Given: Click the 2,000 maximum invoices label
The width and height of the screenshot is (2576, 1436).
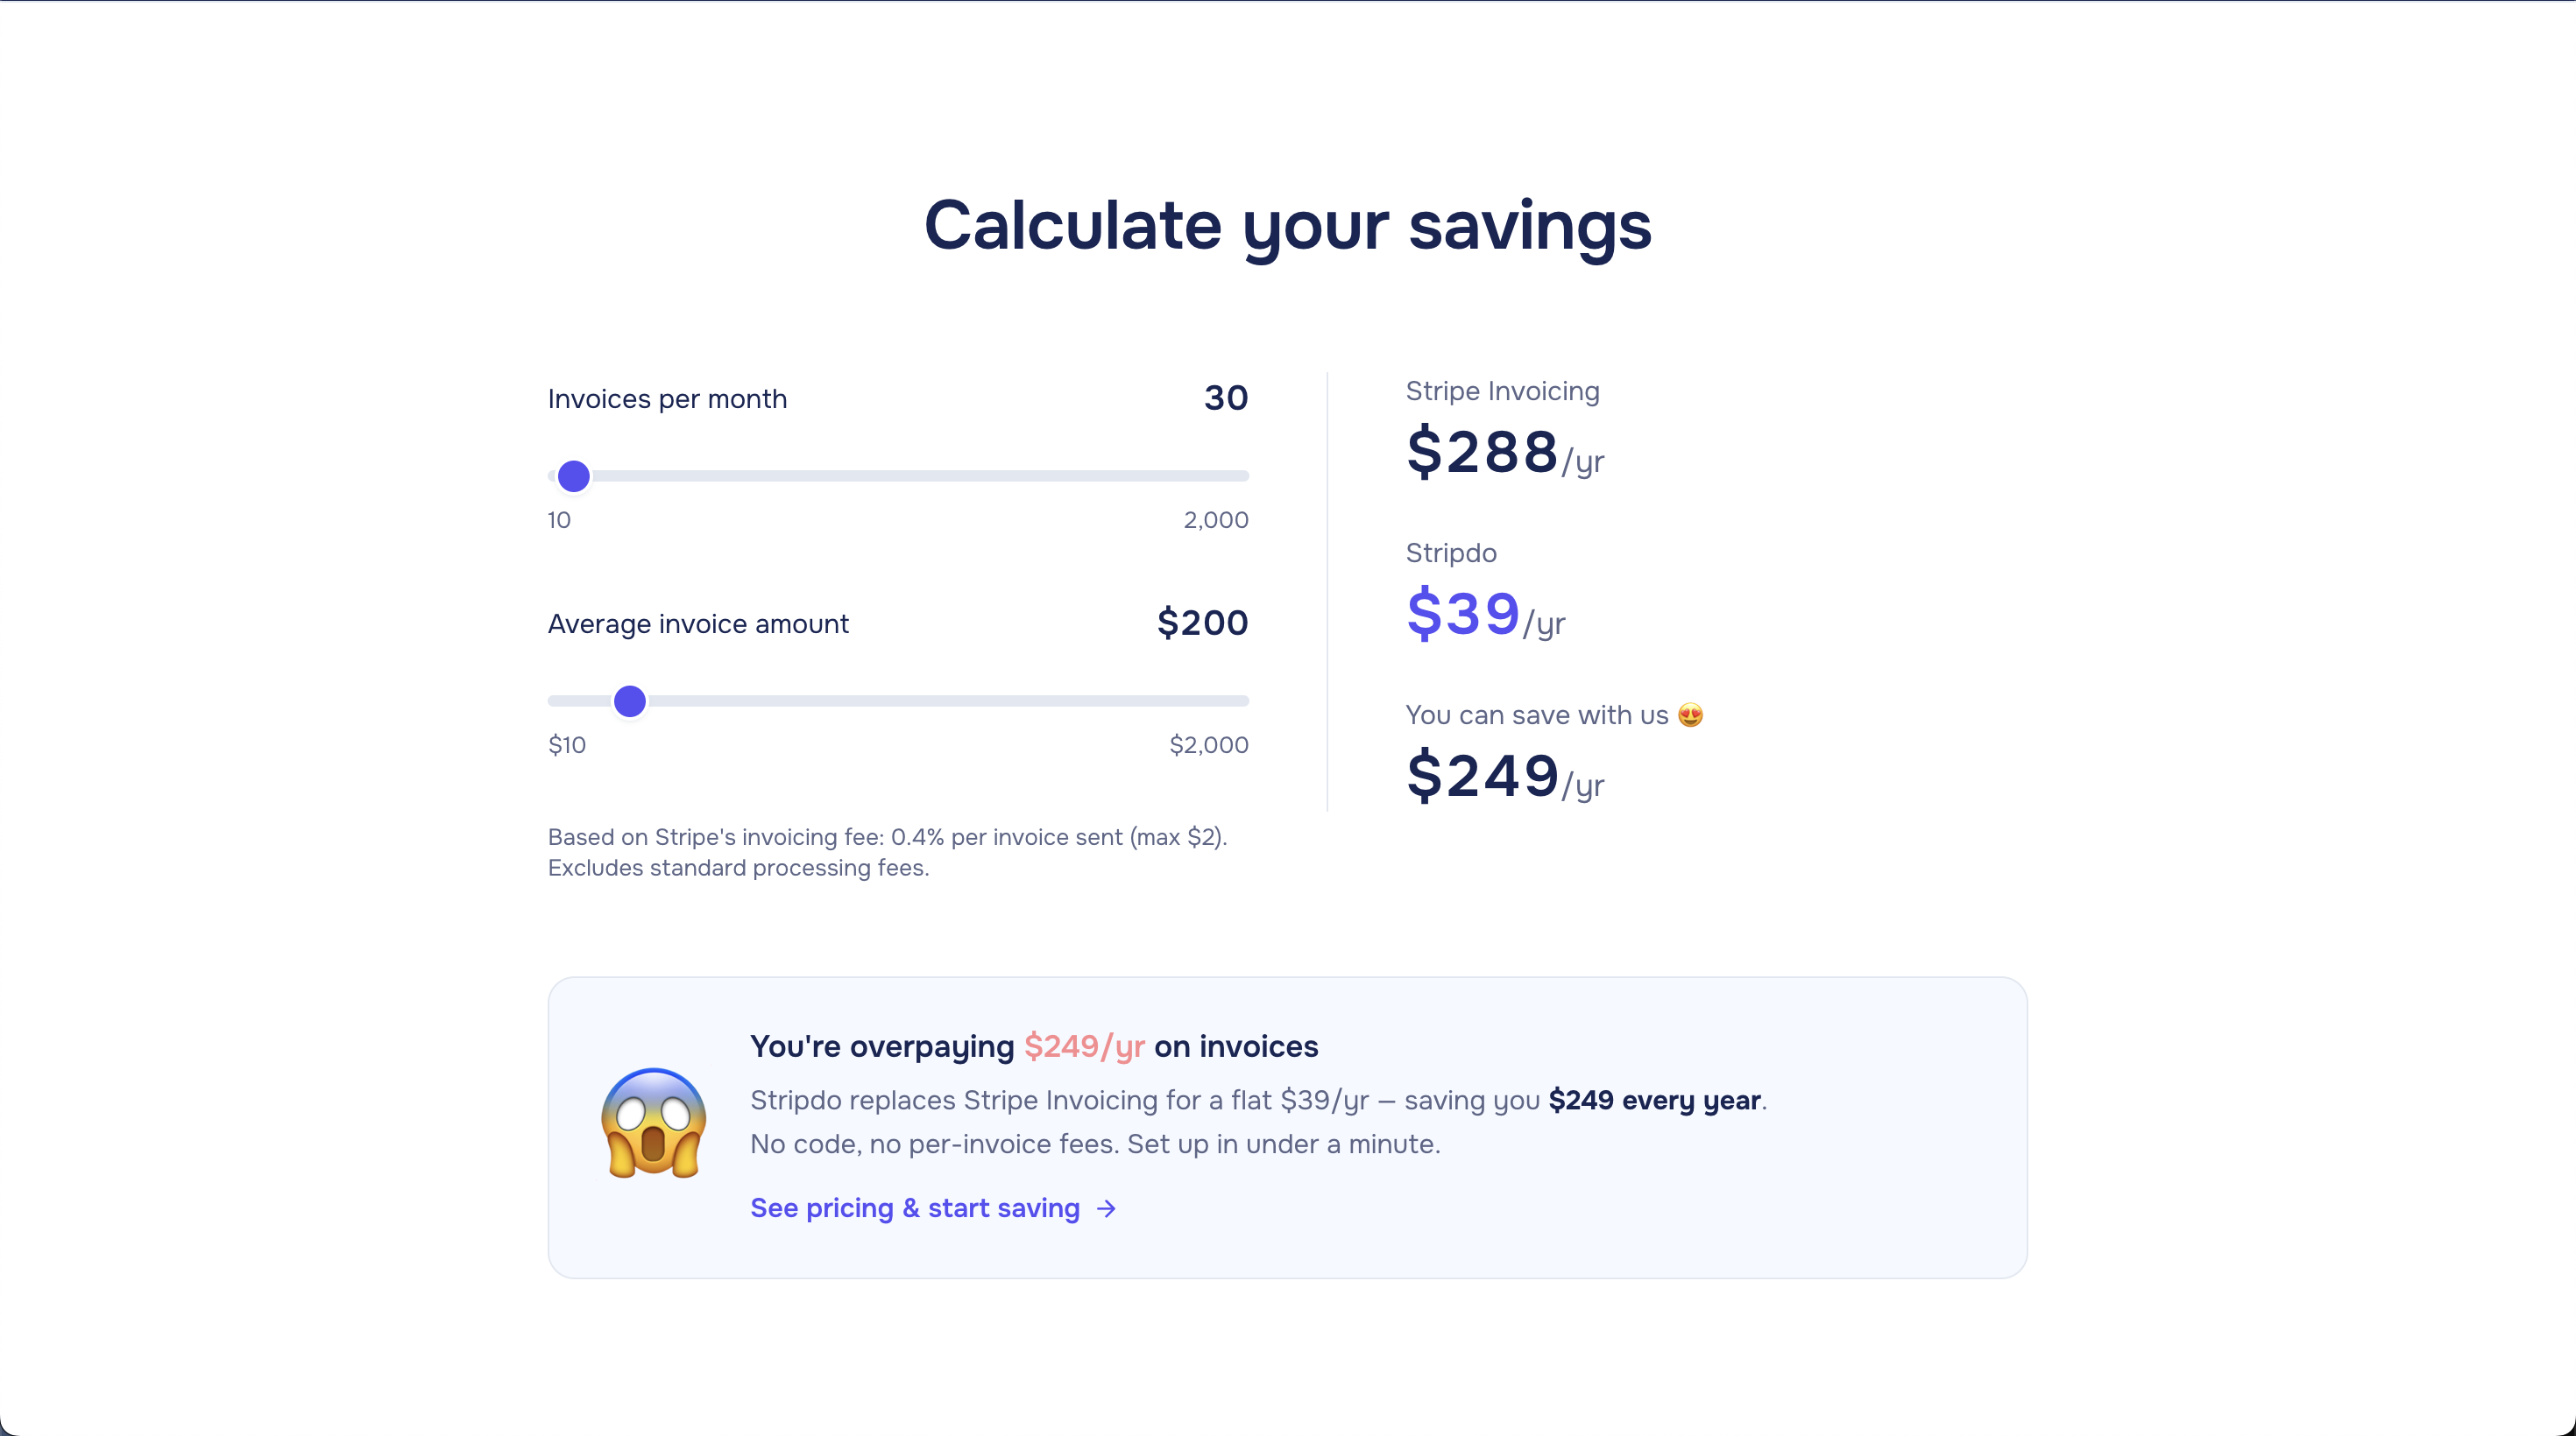Looking at the screenshot, I should pyautogui.click(x=1215, y=519).
